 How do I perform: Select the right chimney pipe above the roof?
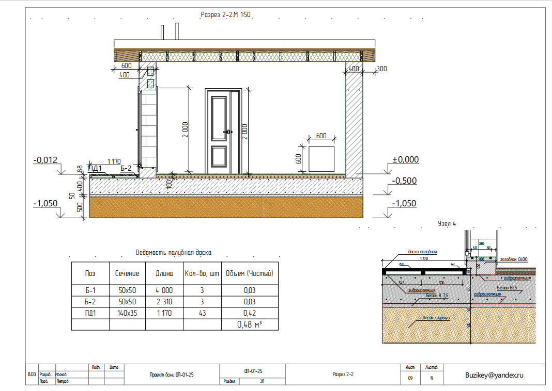coord(177,31)
